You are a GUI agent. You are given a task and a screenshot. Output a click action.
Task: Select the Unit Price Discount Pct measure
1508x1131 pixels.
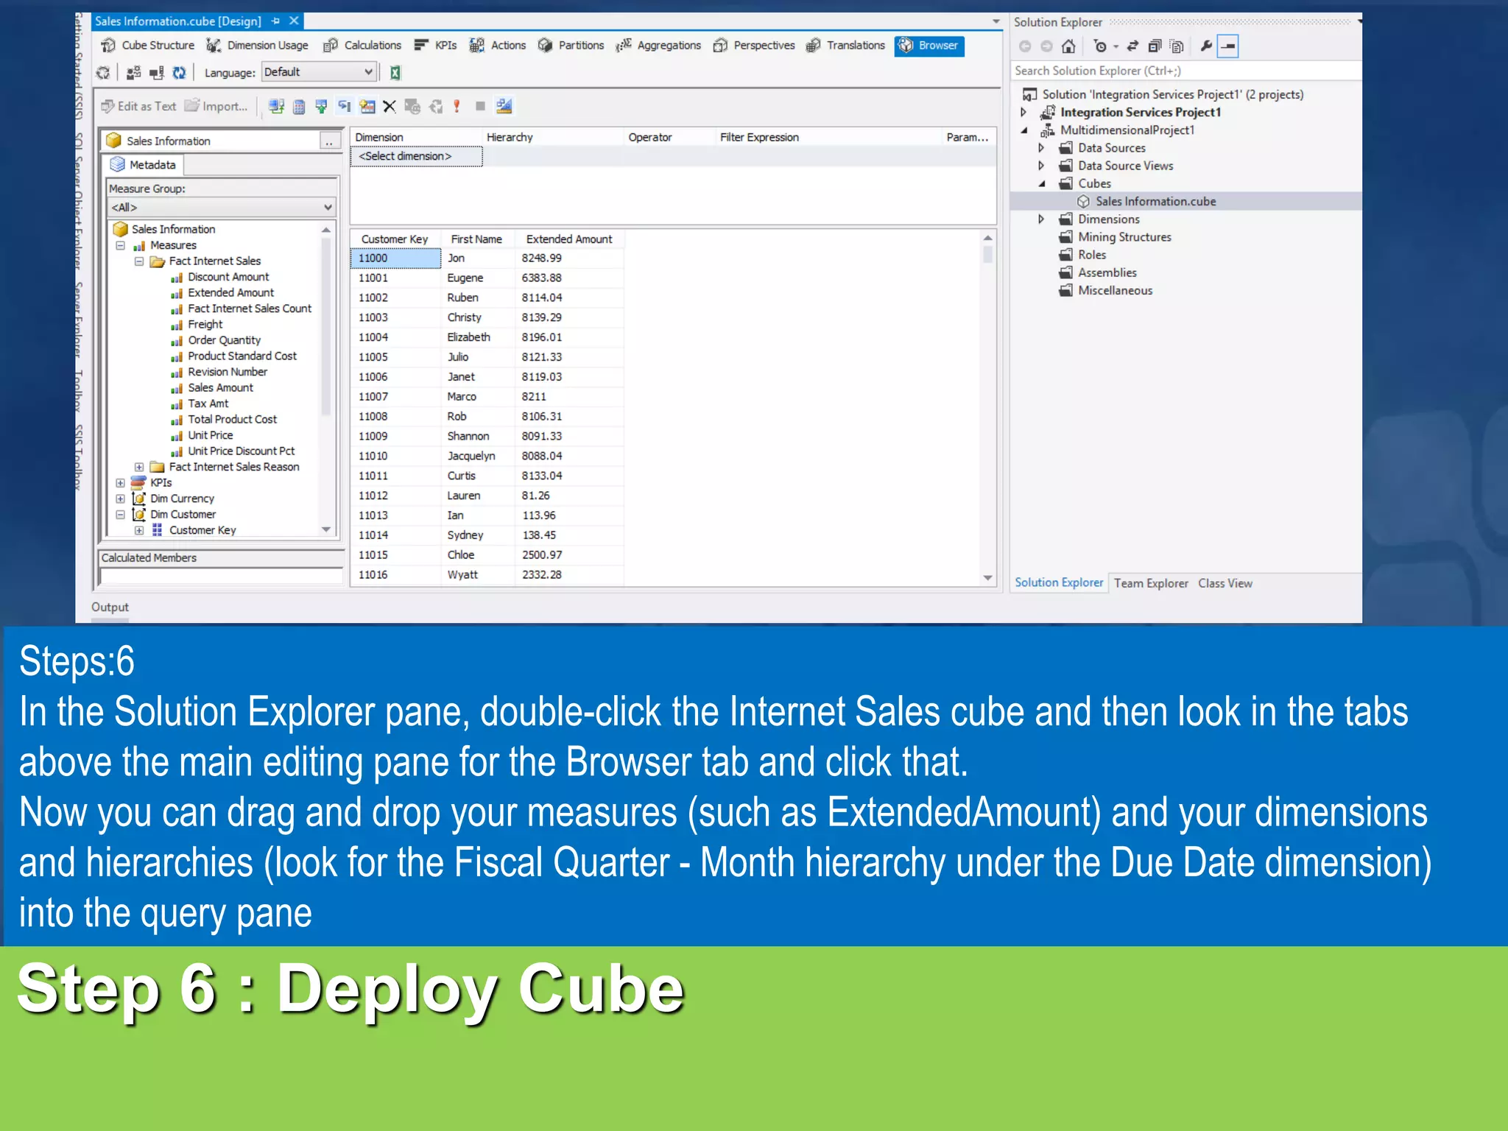[241, 451]
